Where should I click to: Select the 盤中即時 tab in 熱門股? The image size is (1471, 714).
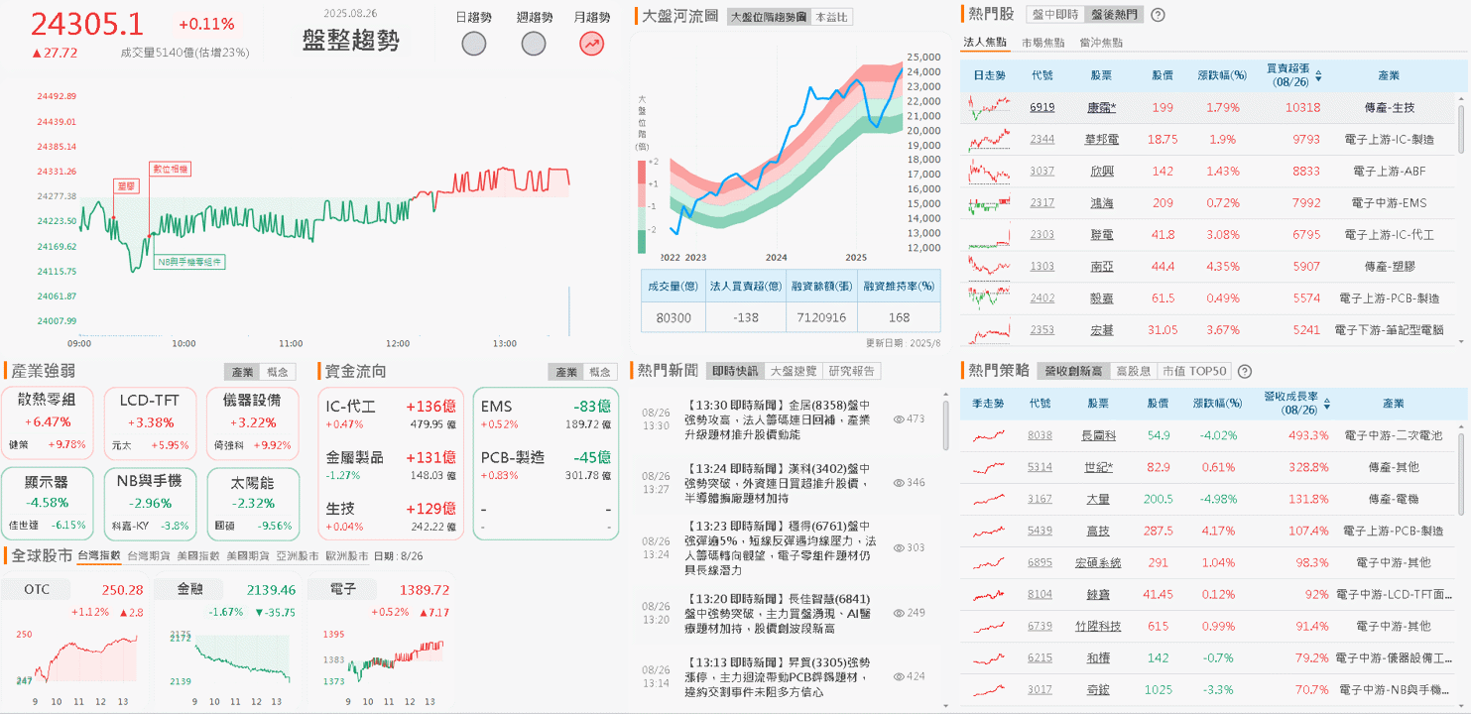pos(1054,15)
